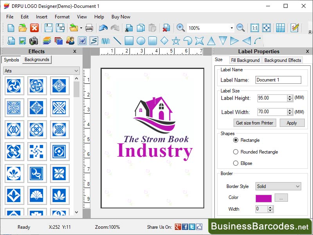Click the Print icon on the toolbar
This screenshot has width=313, height=235.
[89, 28]
